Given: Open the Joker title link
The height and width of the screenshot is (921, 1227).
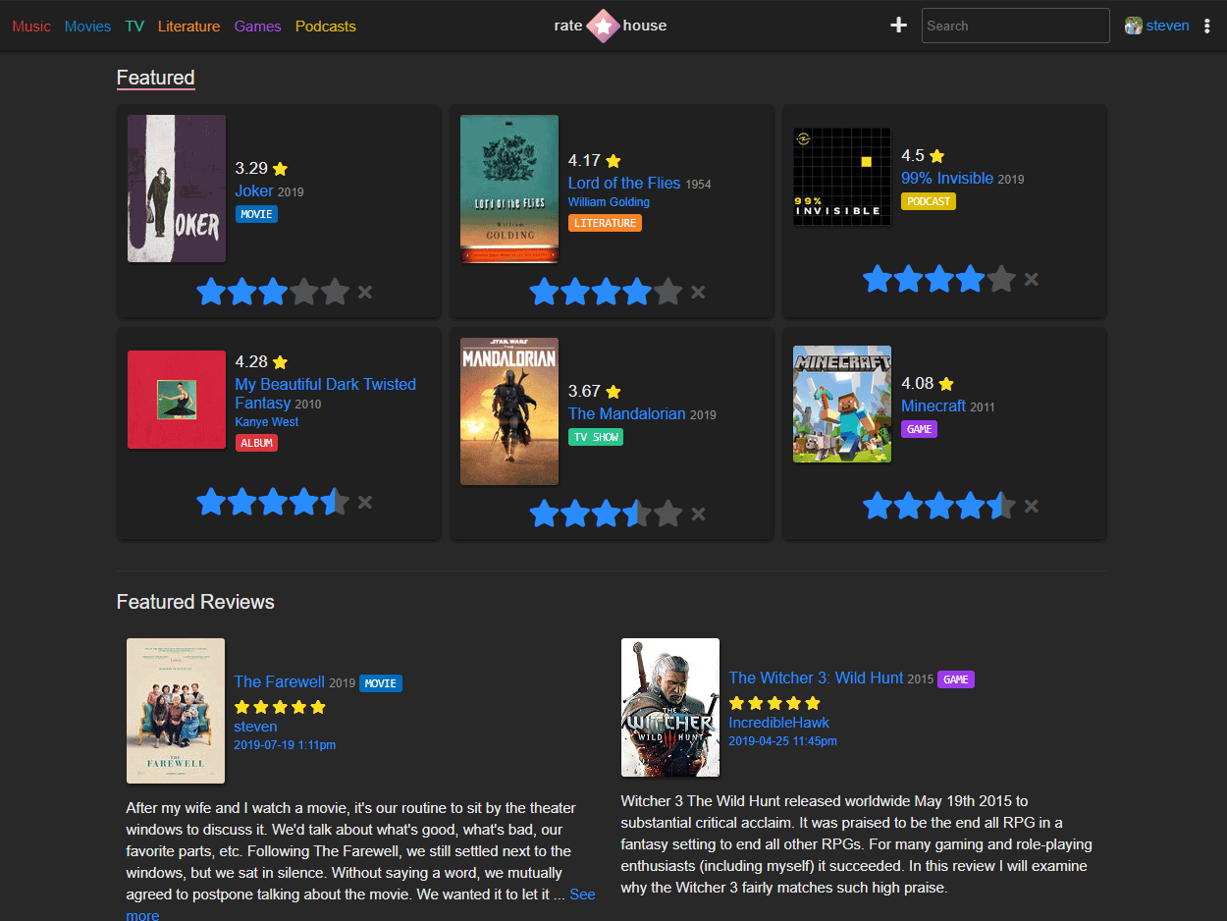Looking at the screenshot, I should pos(254,190).
